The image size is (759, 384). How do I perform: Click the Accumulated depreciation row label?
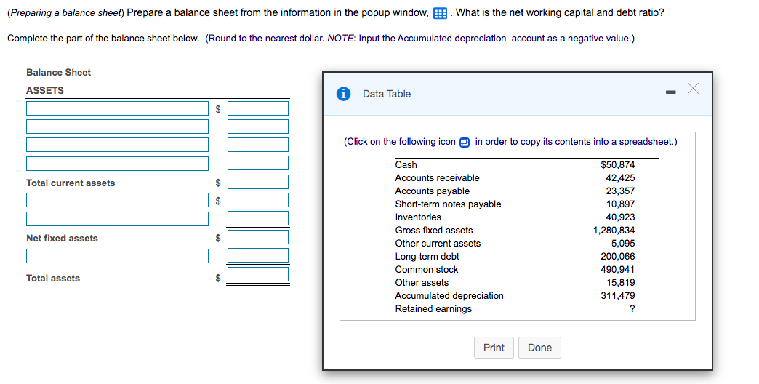pyautogui.click(x=449, y=295)
